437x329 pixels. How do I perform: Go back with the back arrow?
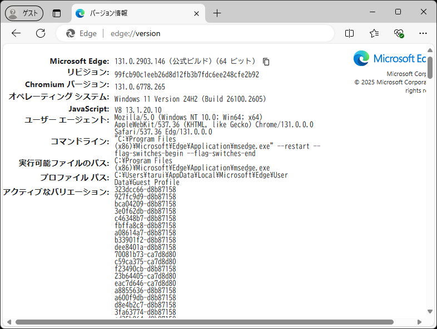16,33
